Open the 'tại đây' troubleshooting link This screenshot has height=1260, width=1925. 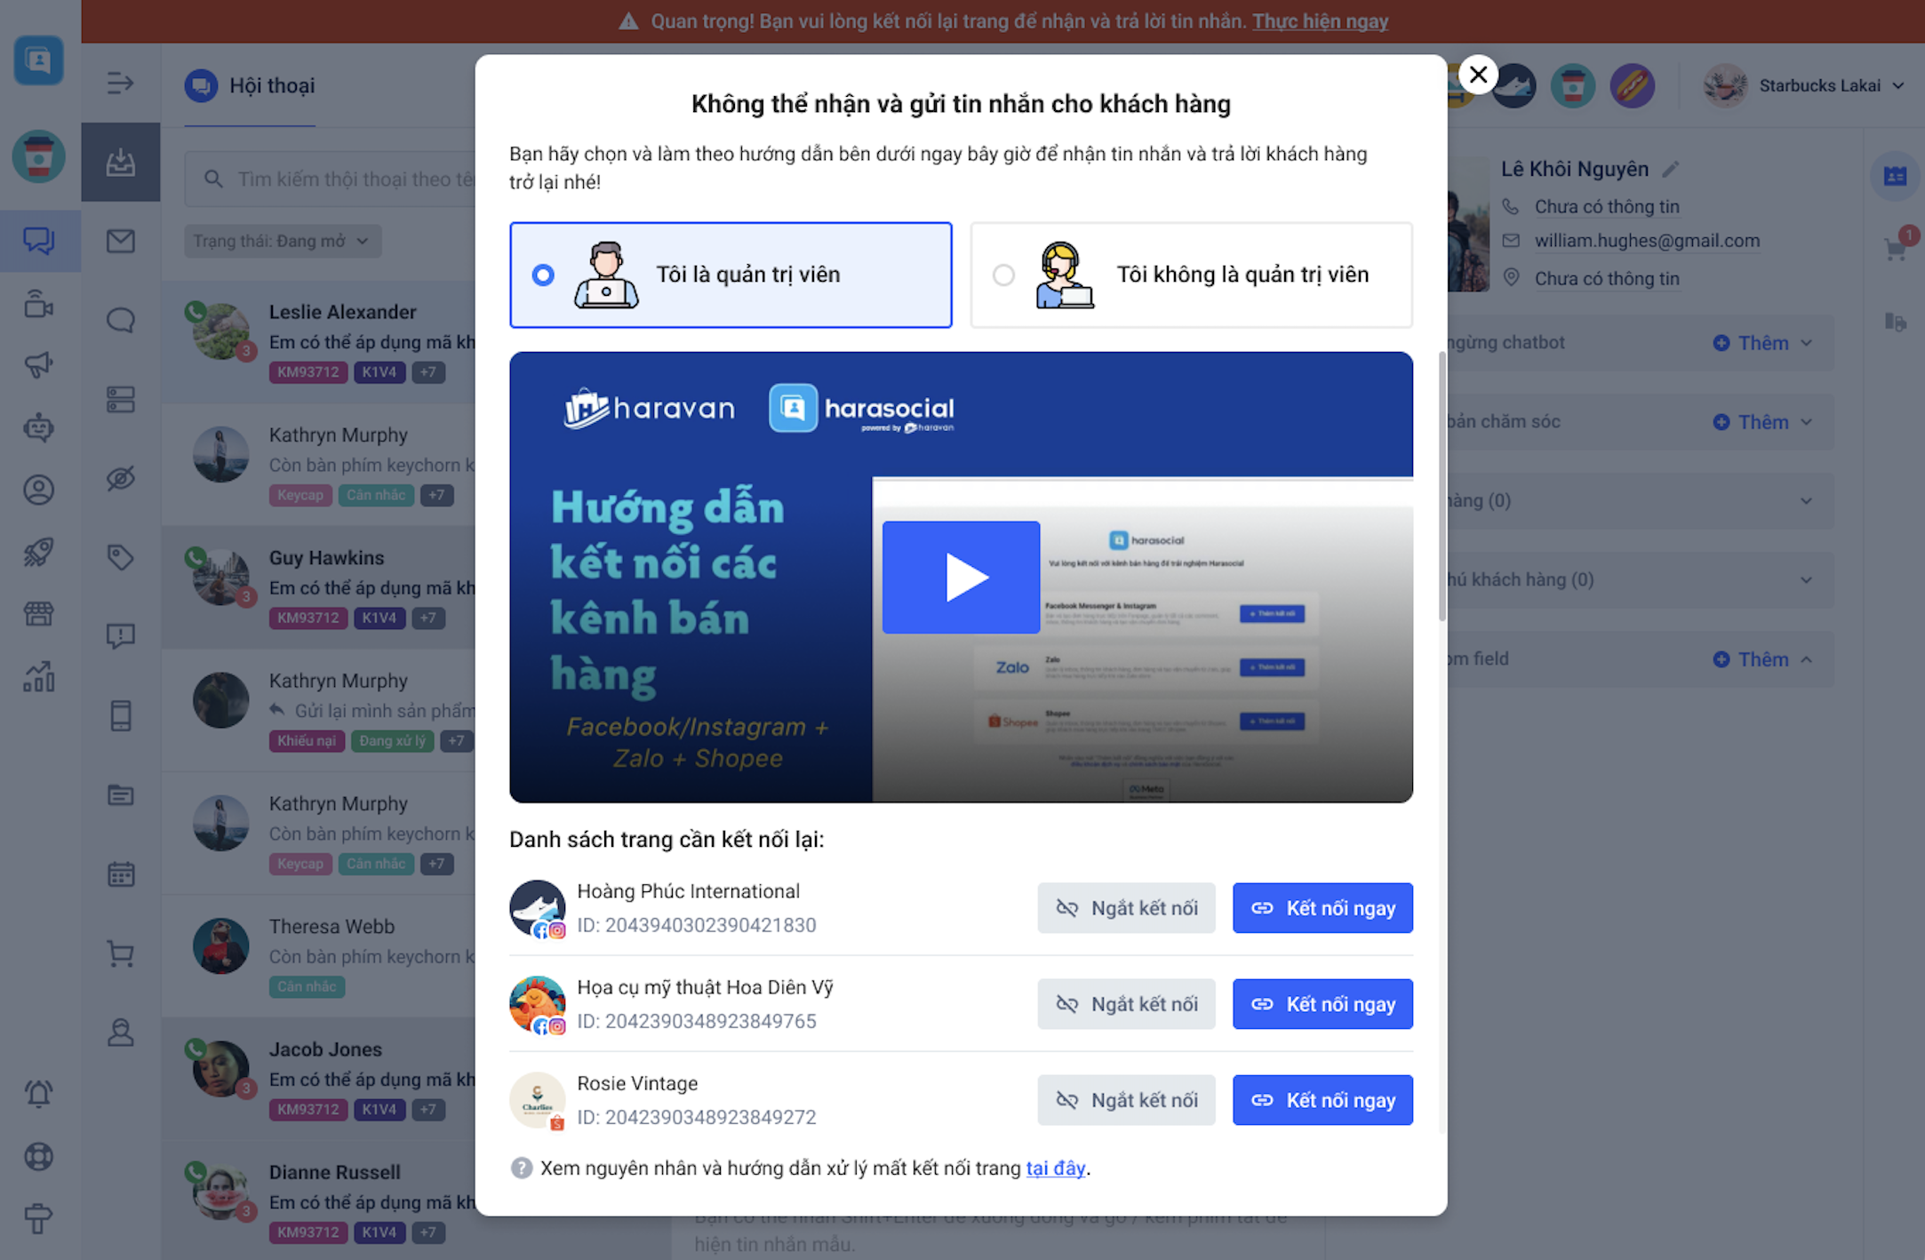(1055, 1168)
